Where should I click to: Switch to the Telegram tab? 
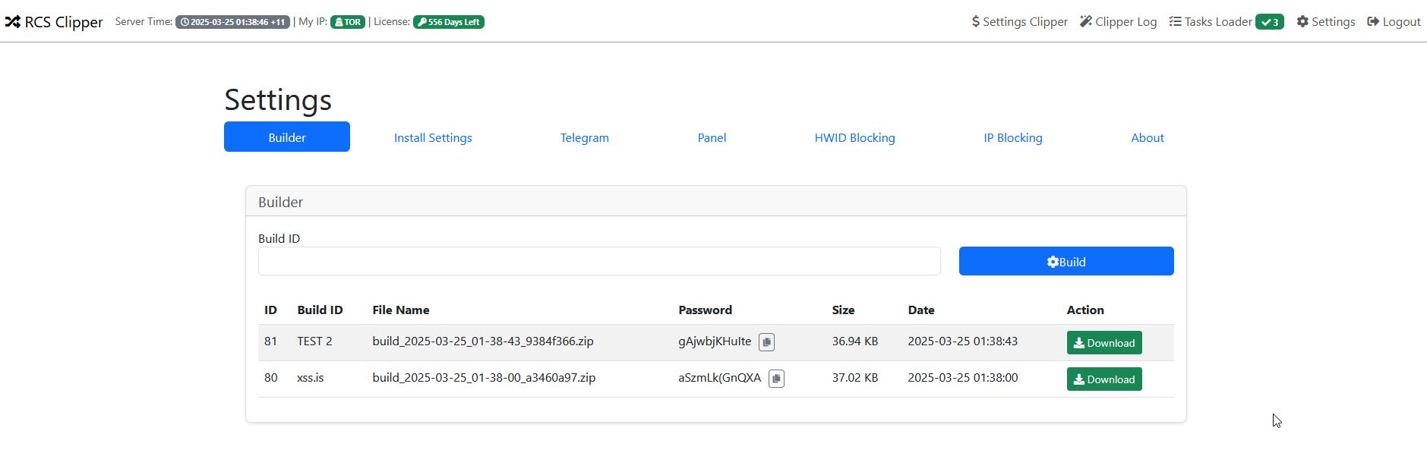pos(584,137)
